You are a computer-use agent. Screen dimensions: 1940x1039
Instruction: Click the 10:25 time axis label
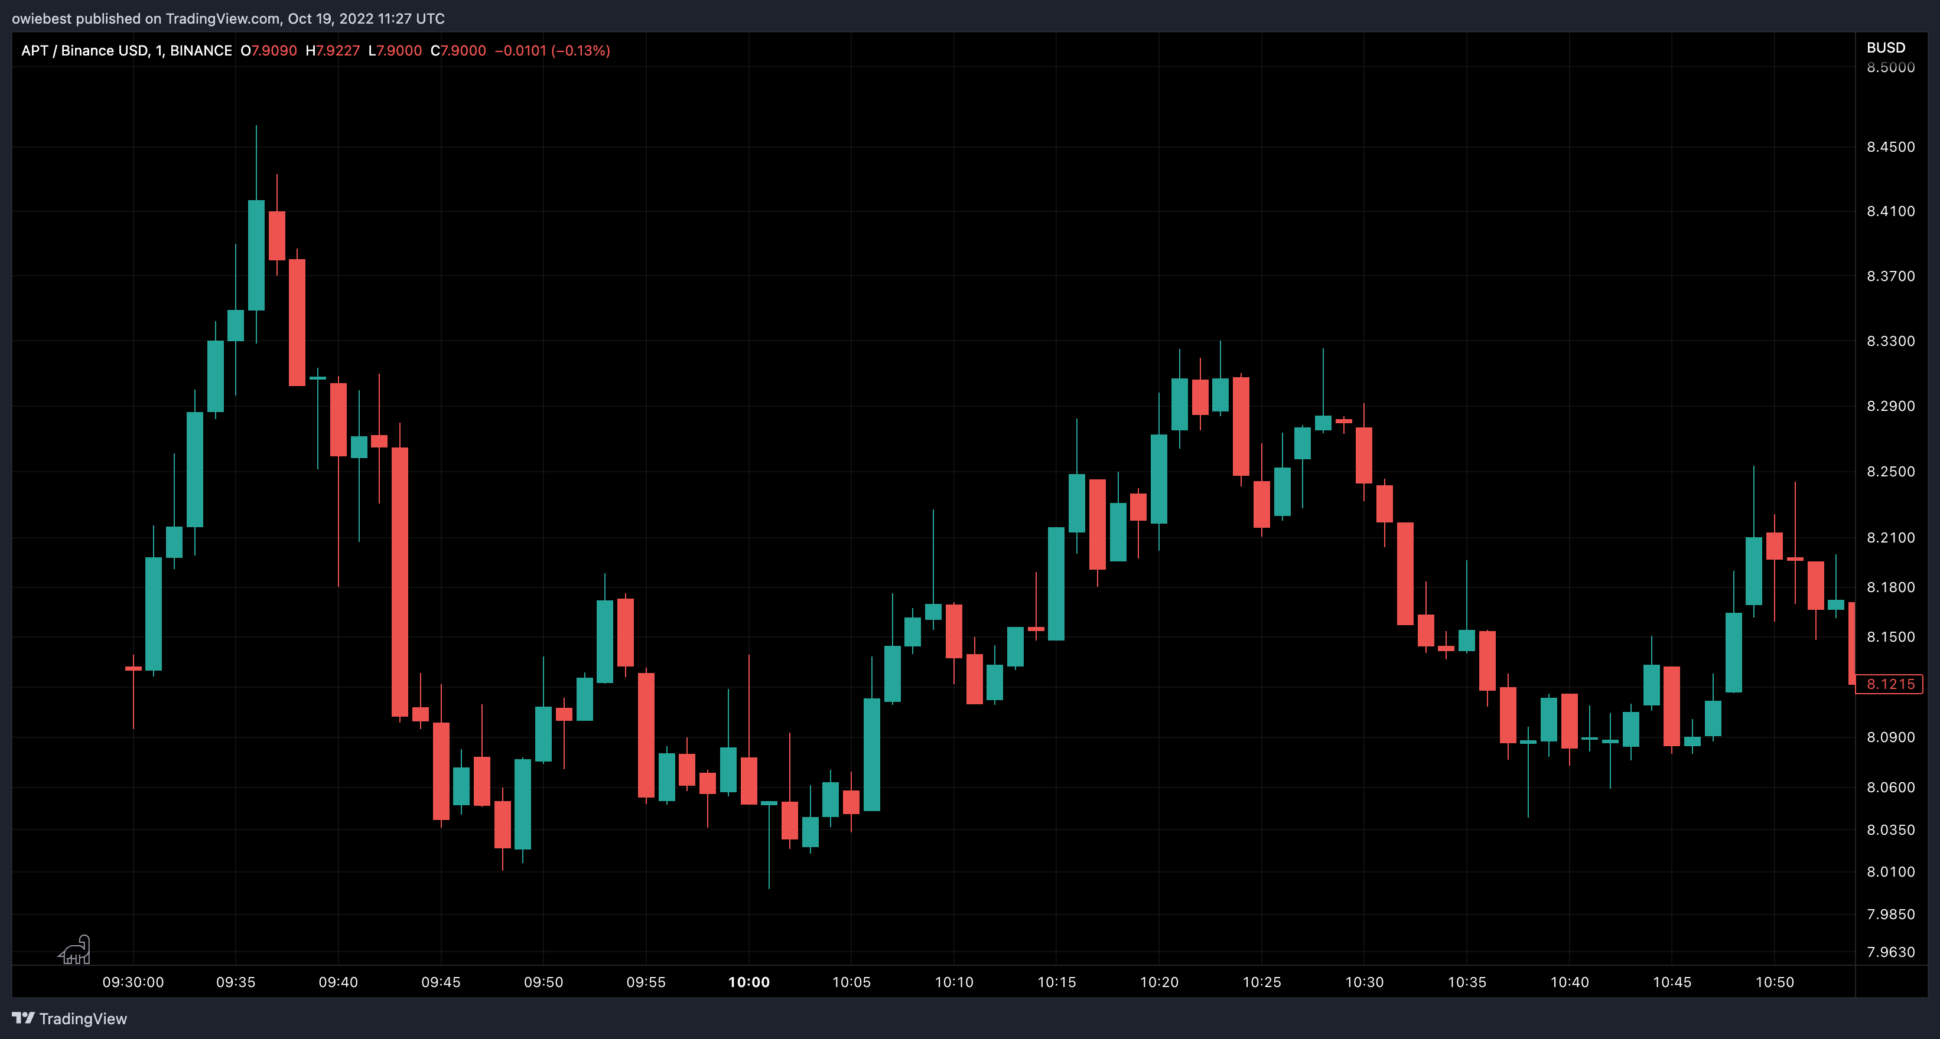(x=1261, y=982)
